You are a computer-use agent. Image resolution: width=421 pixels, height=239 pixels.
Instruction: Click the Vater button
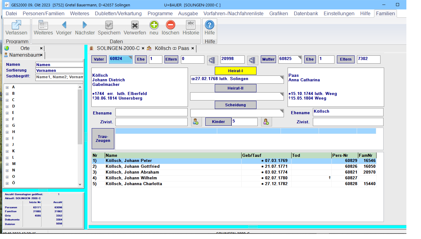99,59
